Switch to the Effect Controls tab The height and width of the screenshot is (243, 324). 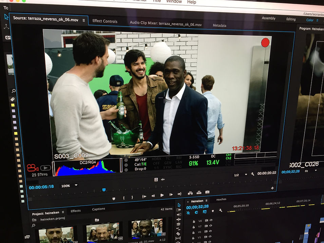click(105, 21)
